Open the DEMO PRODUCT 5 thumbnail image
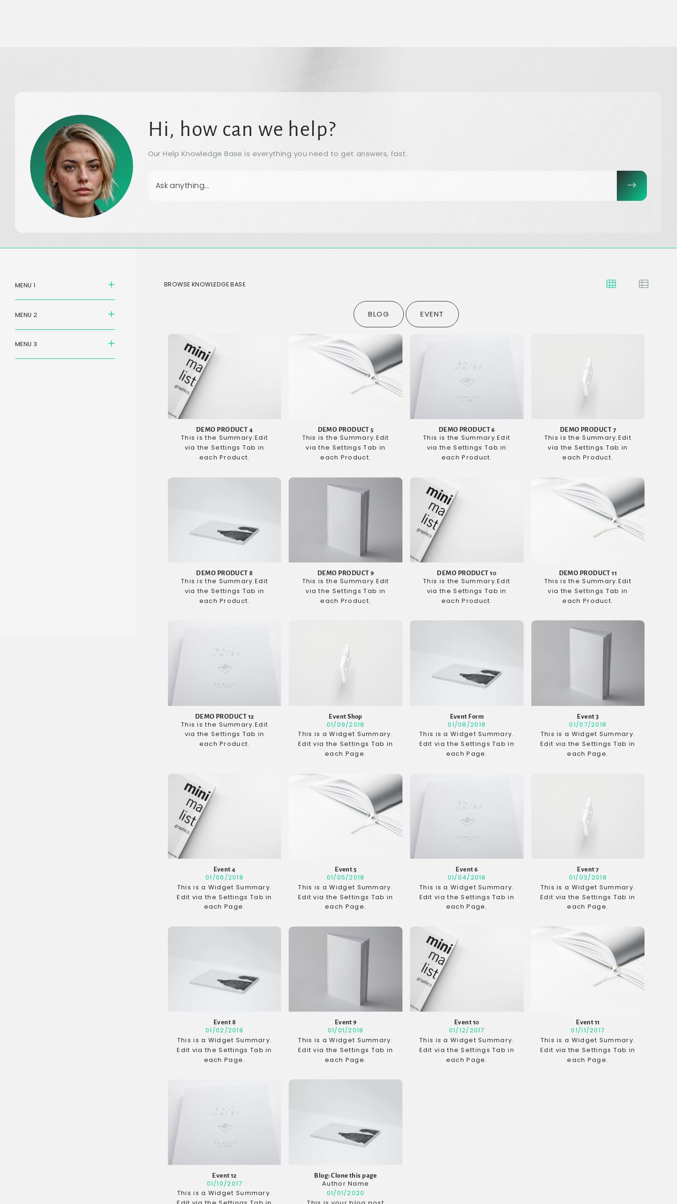 (346, 376)
